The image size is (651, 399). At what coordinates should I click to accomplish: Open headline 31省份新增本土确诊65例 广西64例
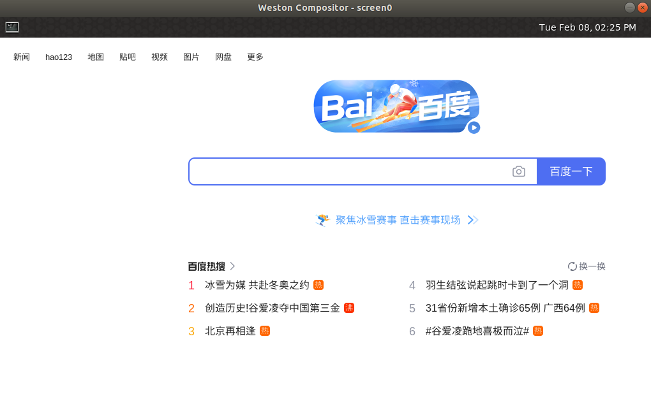point(505,308)
